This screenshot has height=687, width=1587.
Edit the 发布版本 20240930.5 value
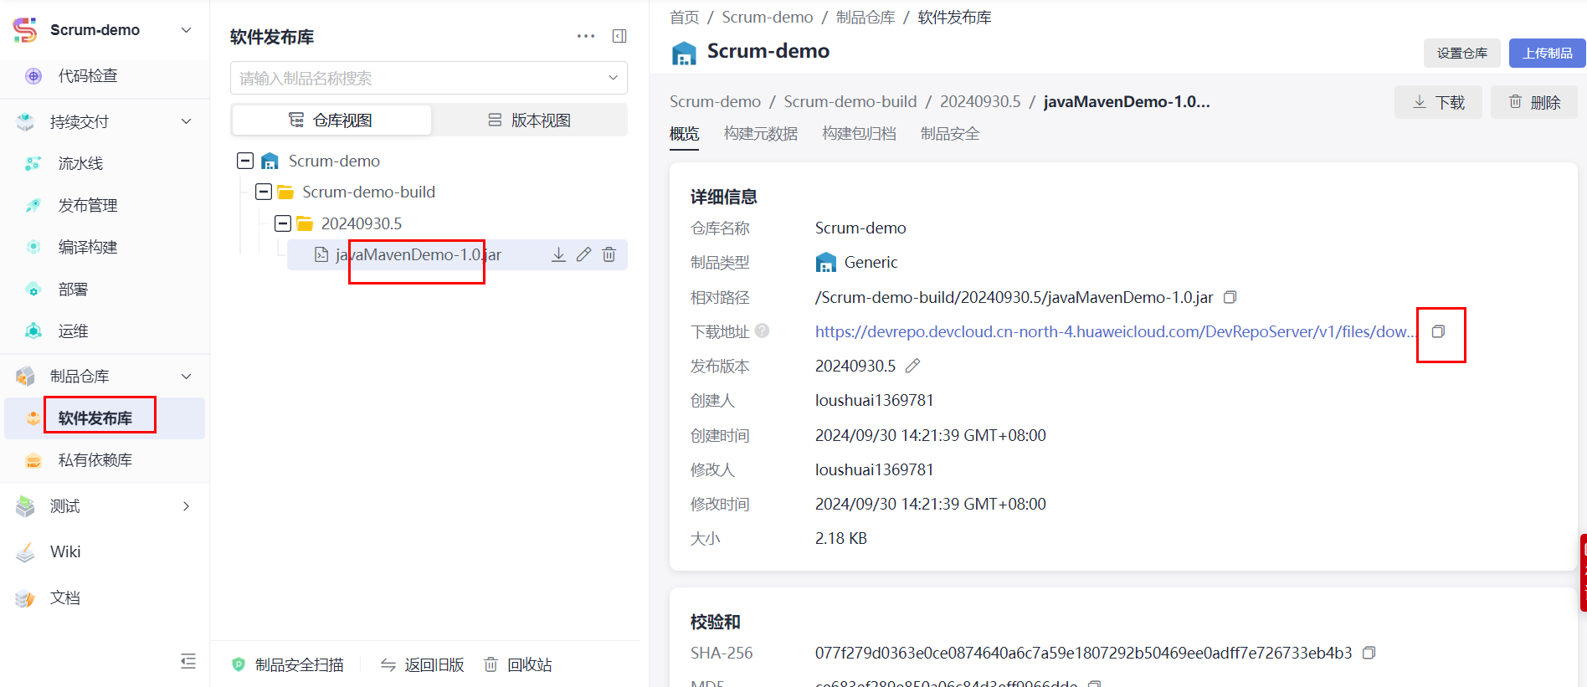tap(912, 366)
